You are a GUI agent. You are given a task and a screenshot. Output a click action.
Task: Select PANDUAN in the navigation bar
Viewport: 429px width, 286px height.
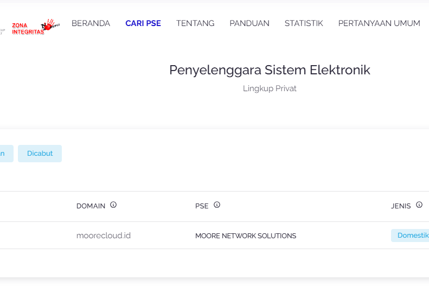pos(249,23)
